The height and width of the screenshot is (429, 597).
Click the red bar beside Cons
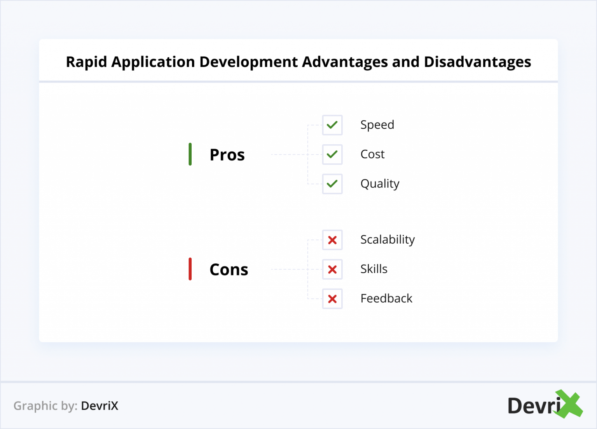coord(190,269)
